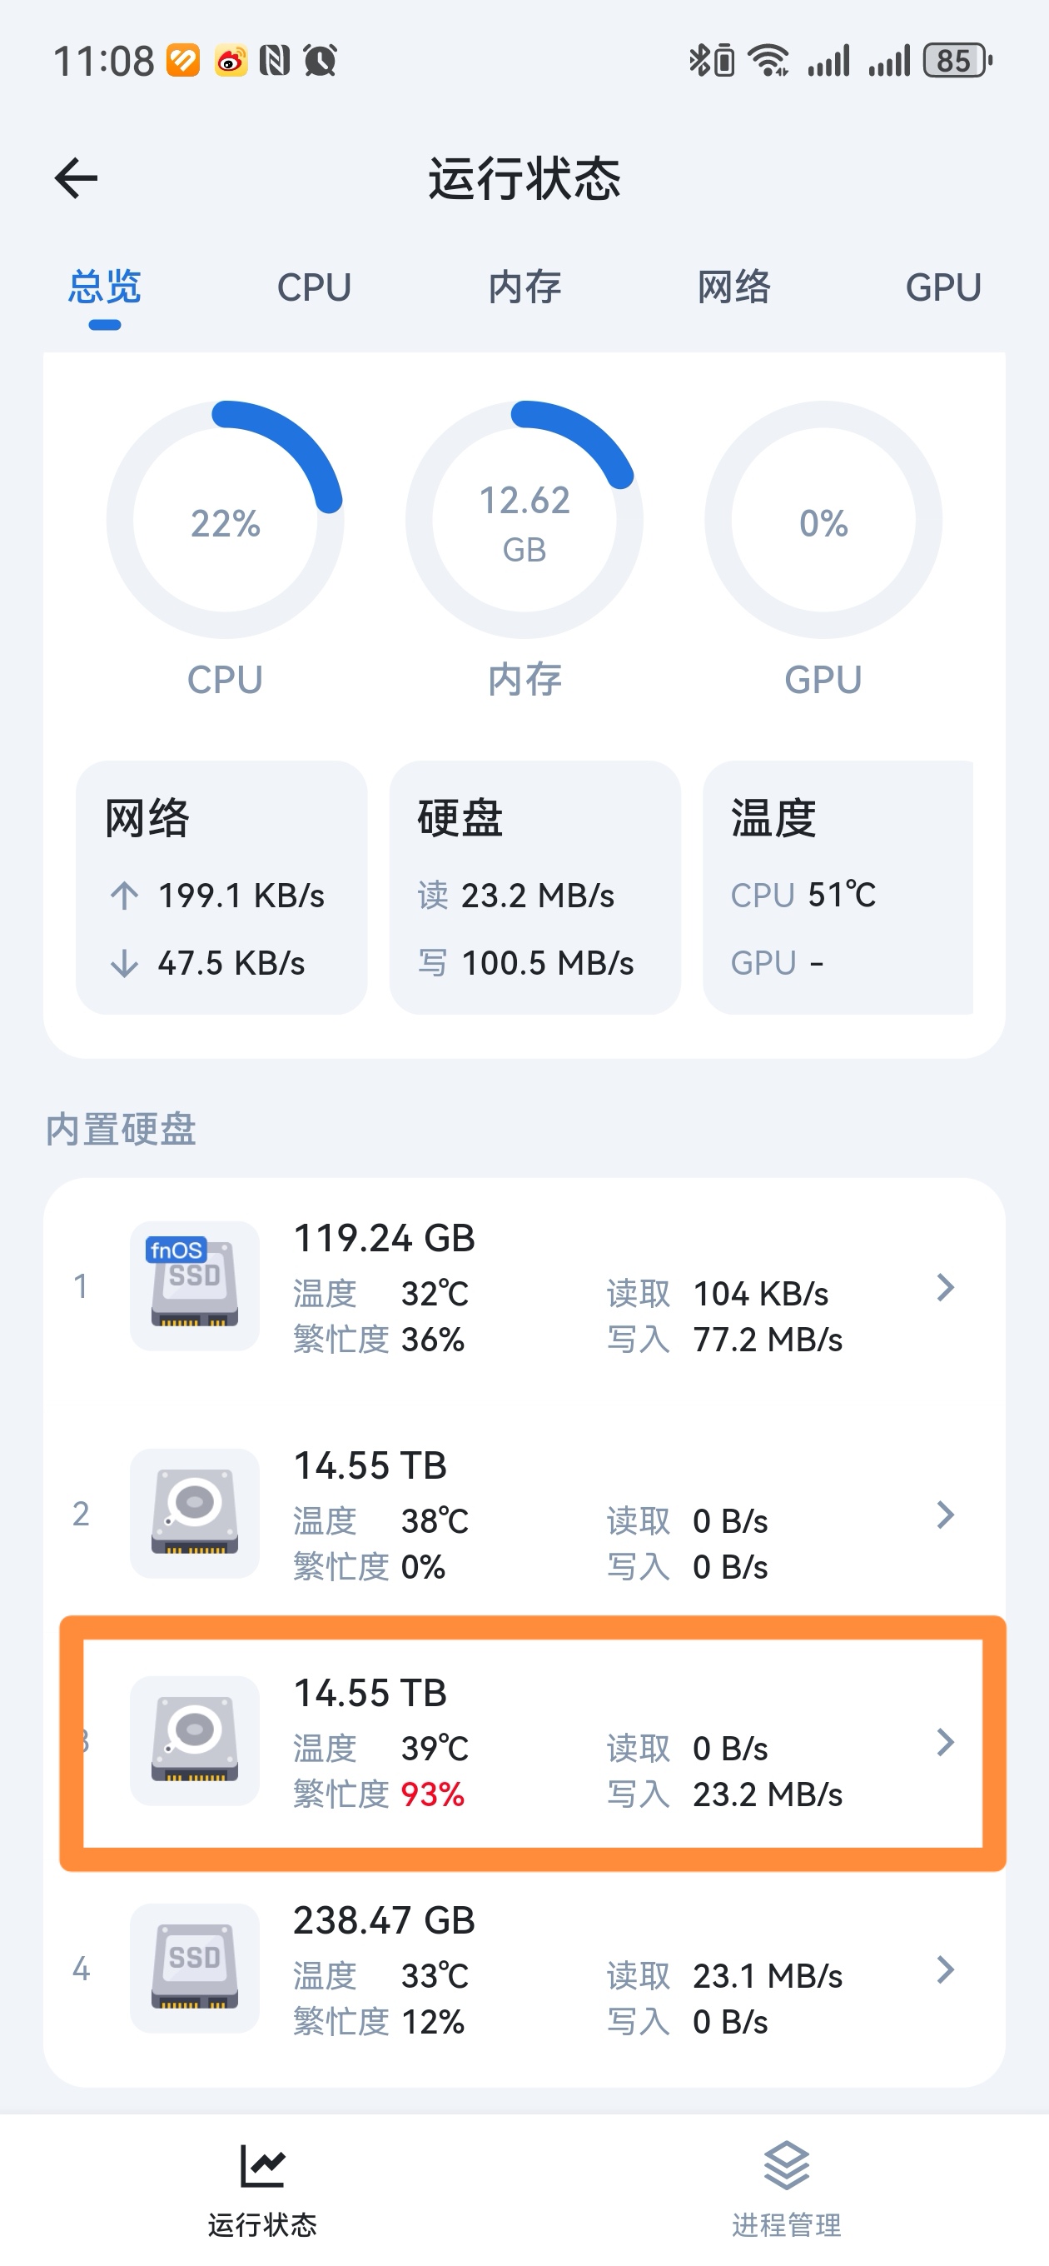1049x2266 pixels.
Task: Tap the 温度 CPU 51℃ card
Action: click(838, 886)
